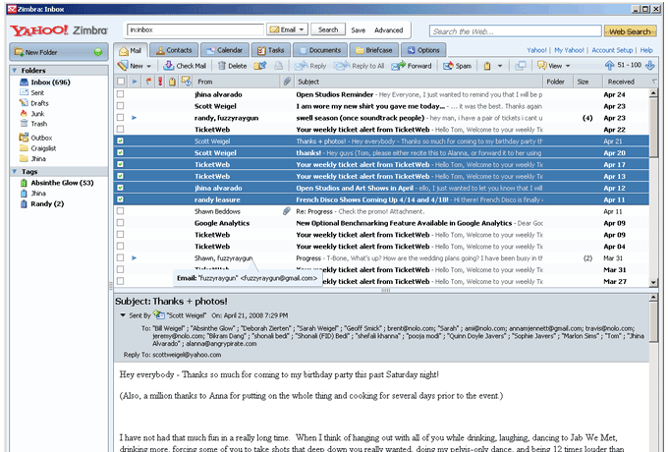The image size is (668, 452).
Task: Expand the randy, fuzzyraygun conversation thread
Action: click(x=134, y=118)
